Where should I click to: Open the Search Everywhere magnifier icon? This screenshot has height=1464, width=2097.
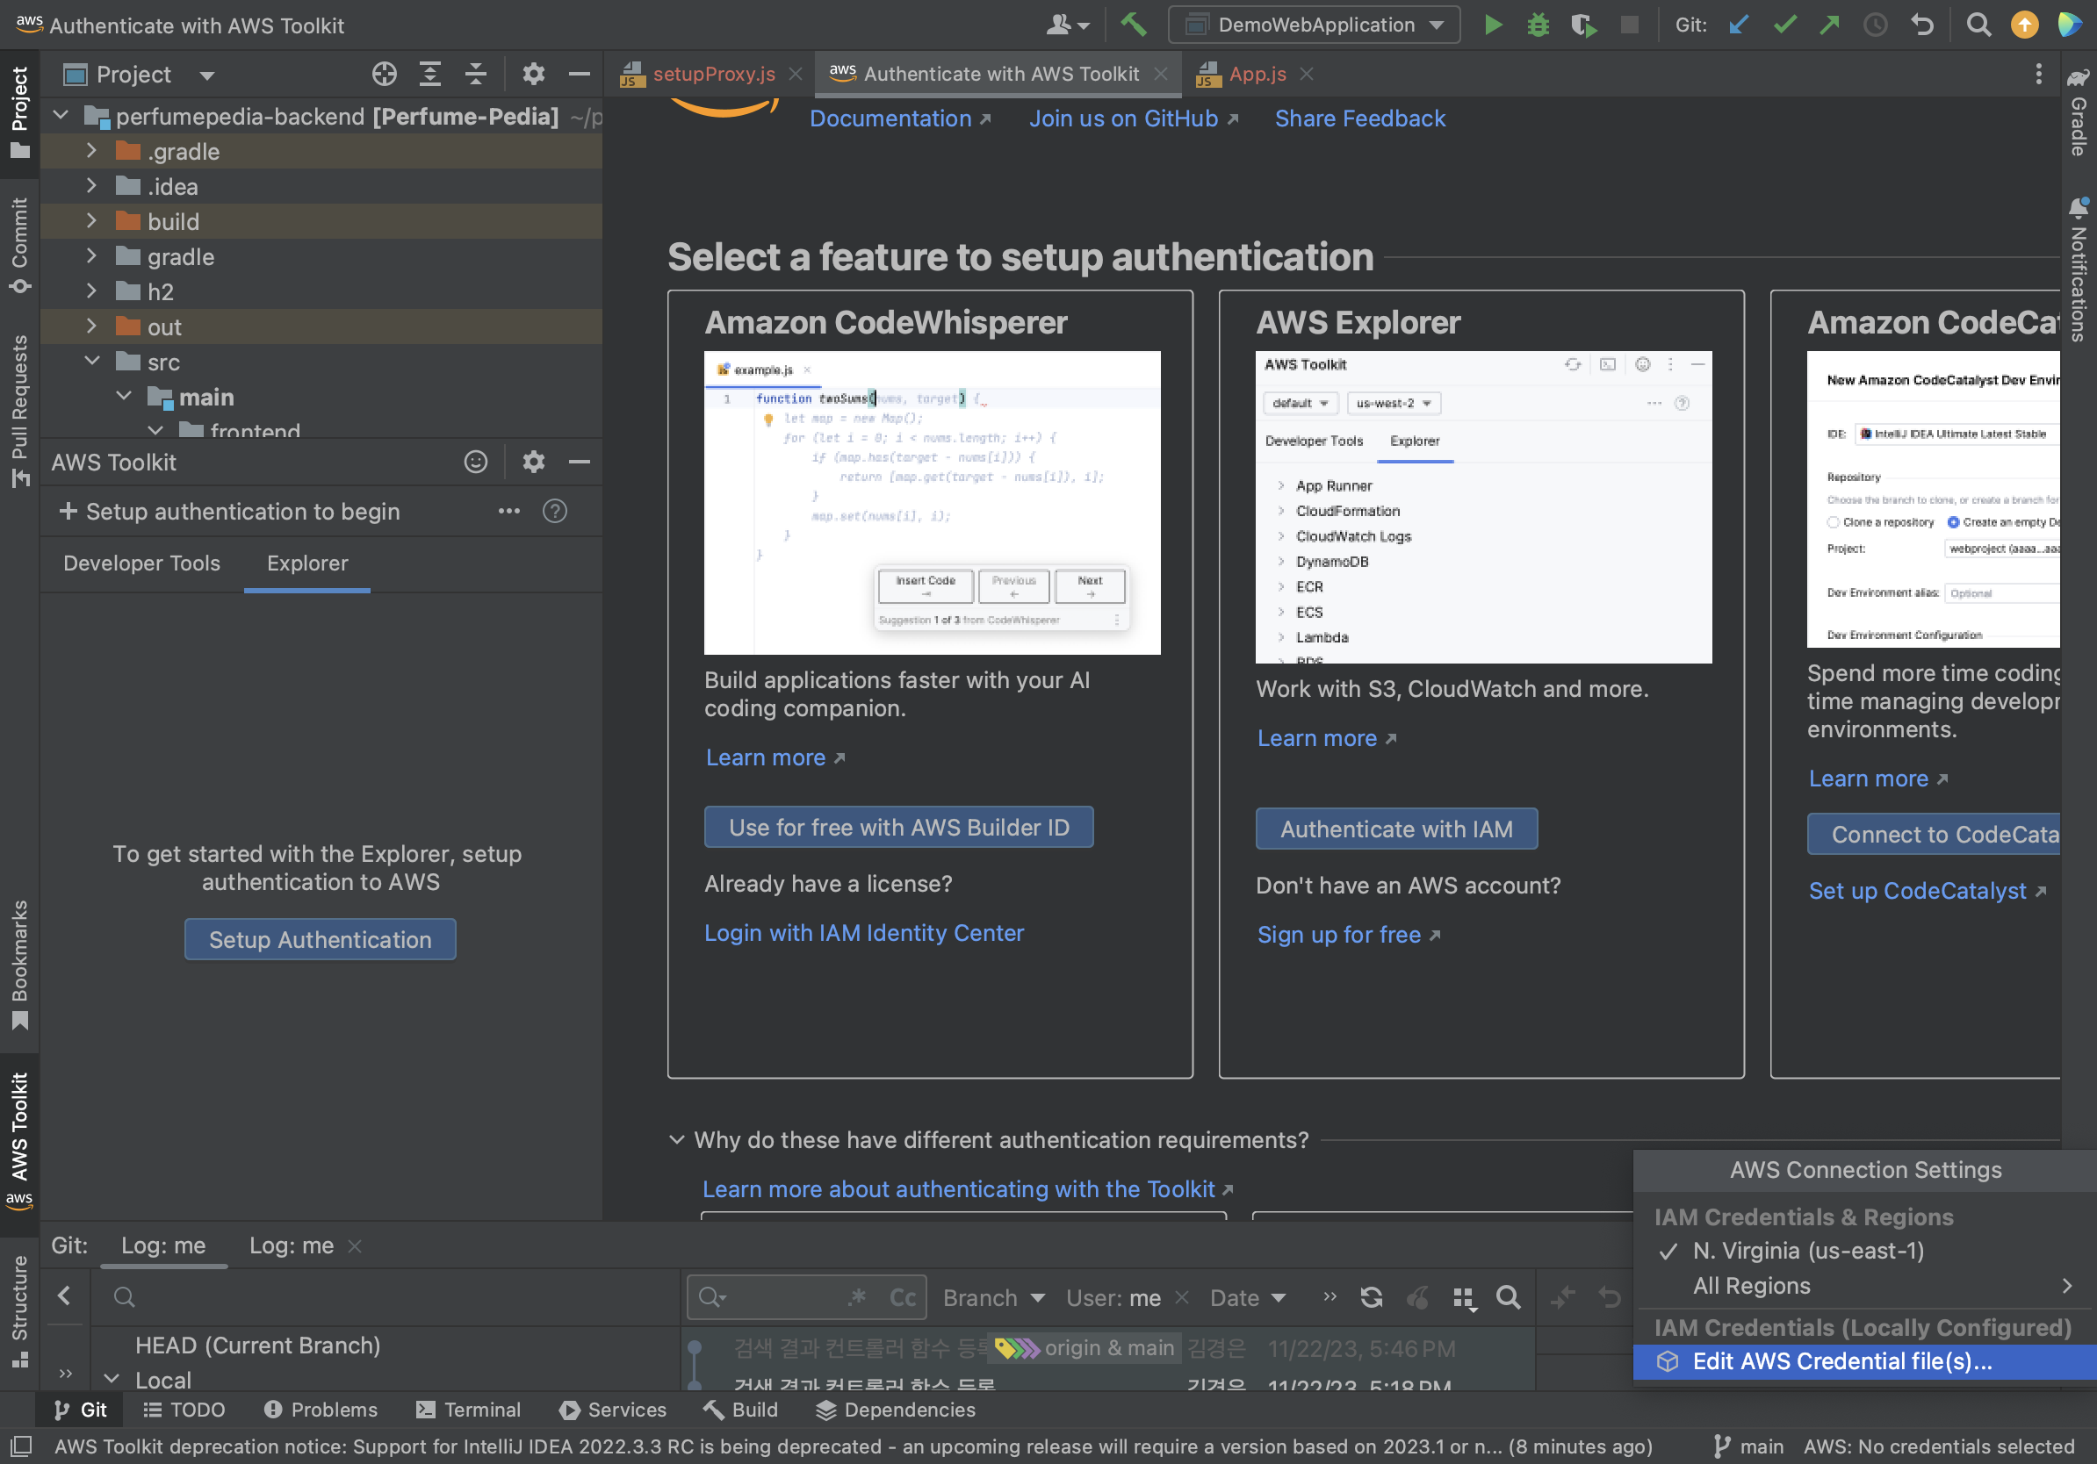click(1978, 25)
